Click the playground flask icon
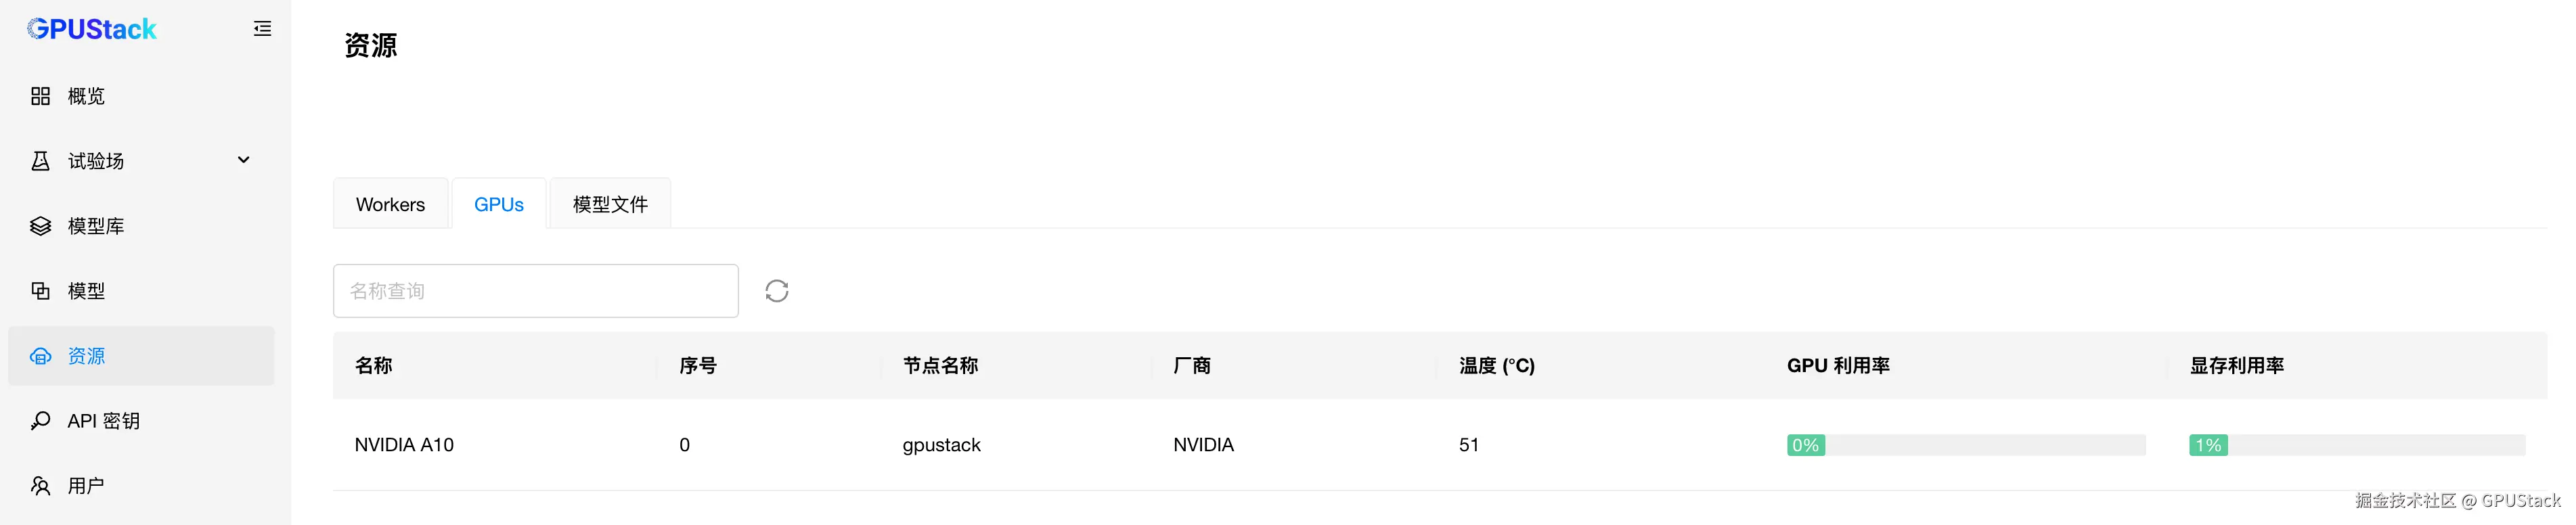2576x525 pixels. point(40,161)
